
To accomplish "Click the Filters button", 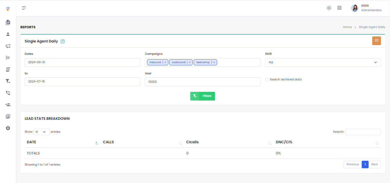I will click(203, 96).
